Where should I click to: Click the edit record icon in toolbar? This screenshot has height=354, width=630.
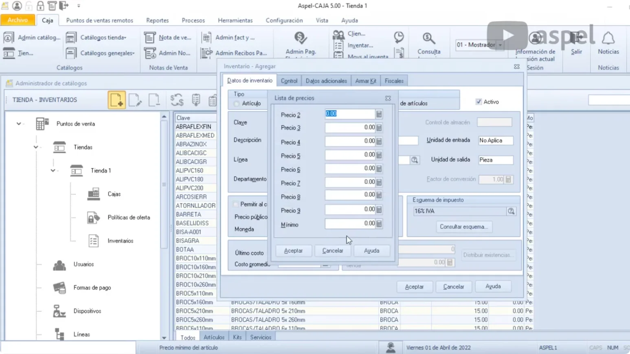(x=135, y=100)
